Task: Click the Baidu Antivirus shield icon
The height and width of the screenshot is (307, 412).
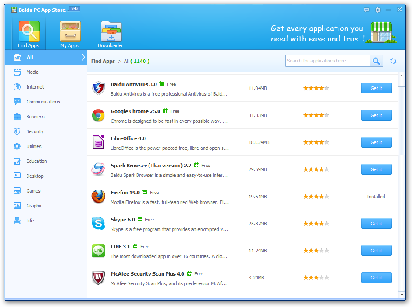Action: (x=98, y=88)
